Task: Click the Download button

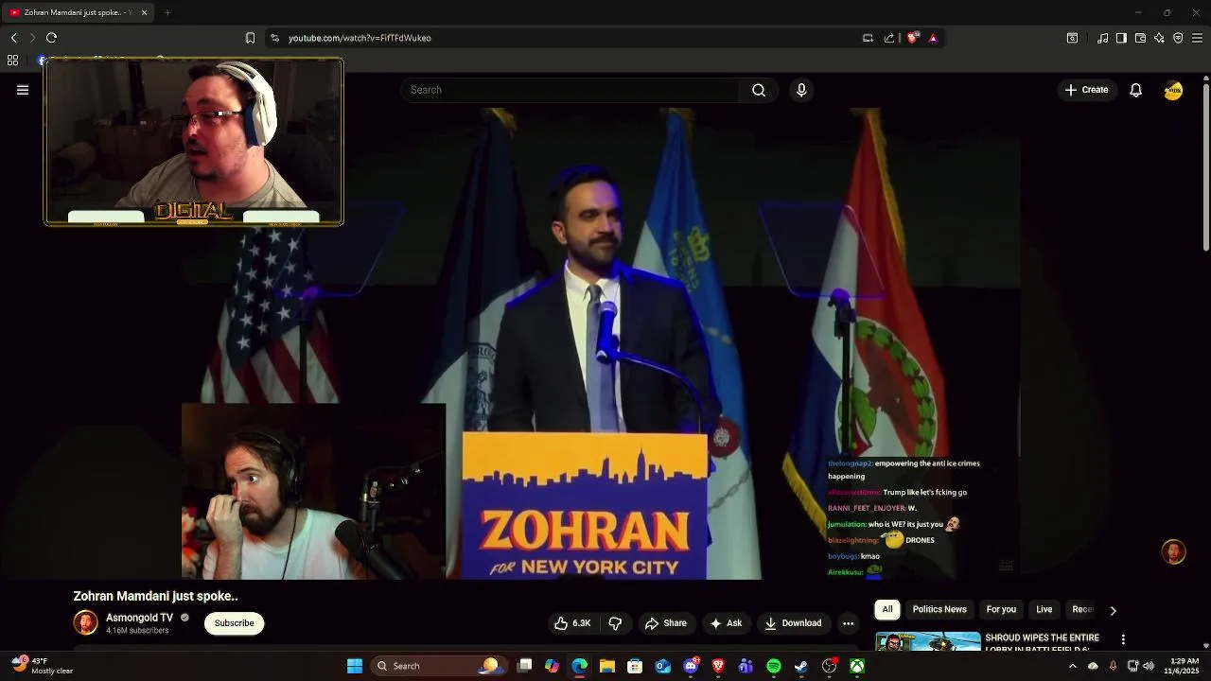Action: tap(793, 623)
